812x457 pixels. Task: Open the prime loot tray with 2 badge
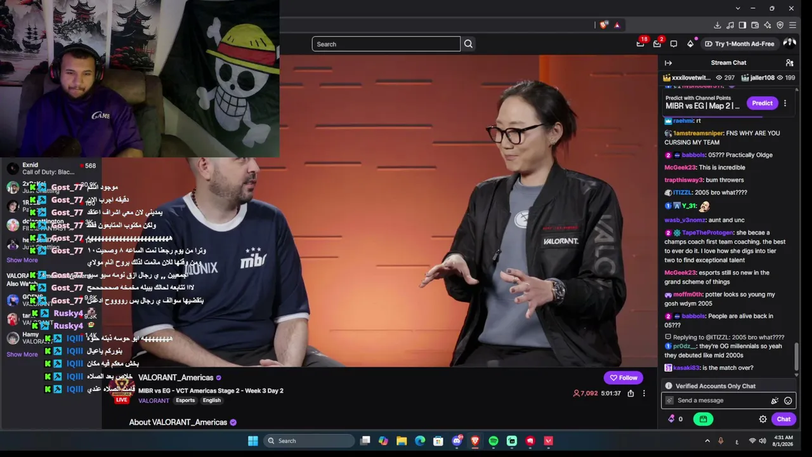657,43
